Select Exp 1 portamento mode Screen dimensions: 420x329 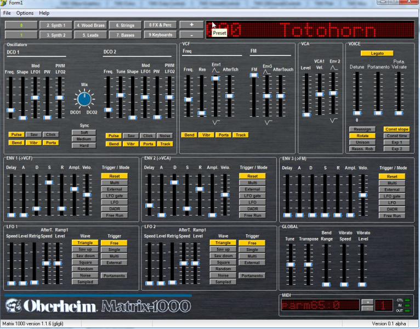(x=396, y=142)
